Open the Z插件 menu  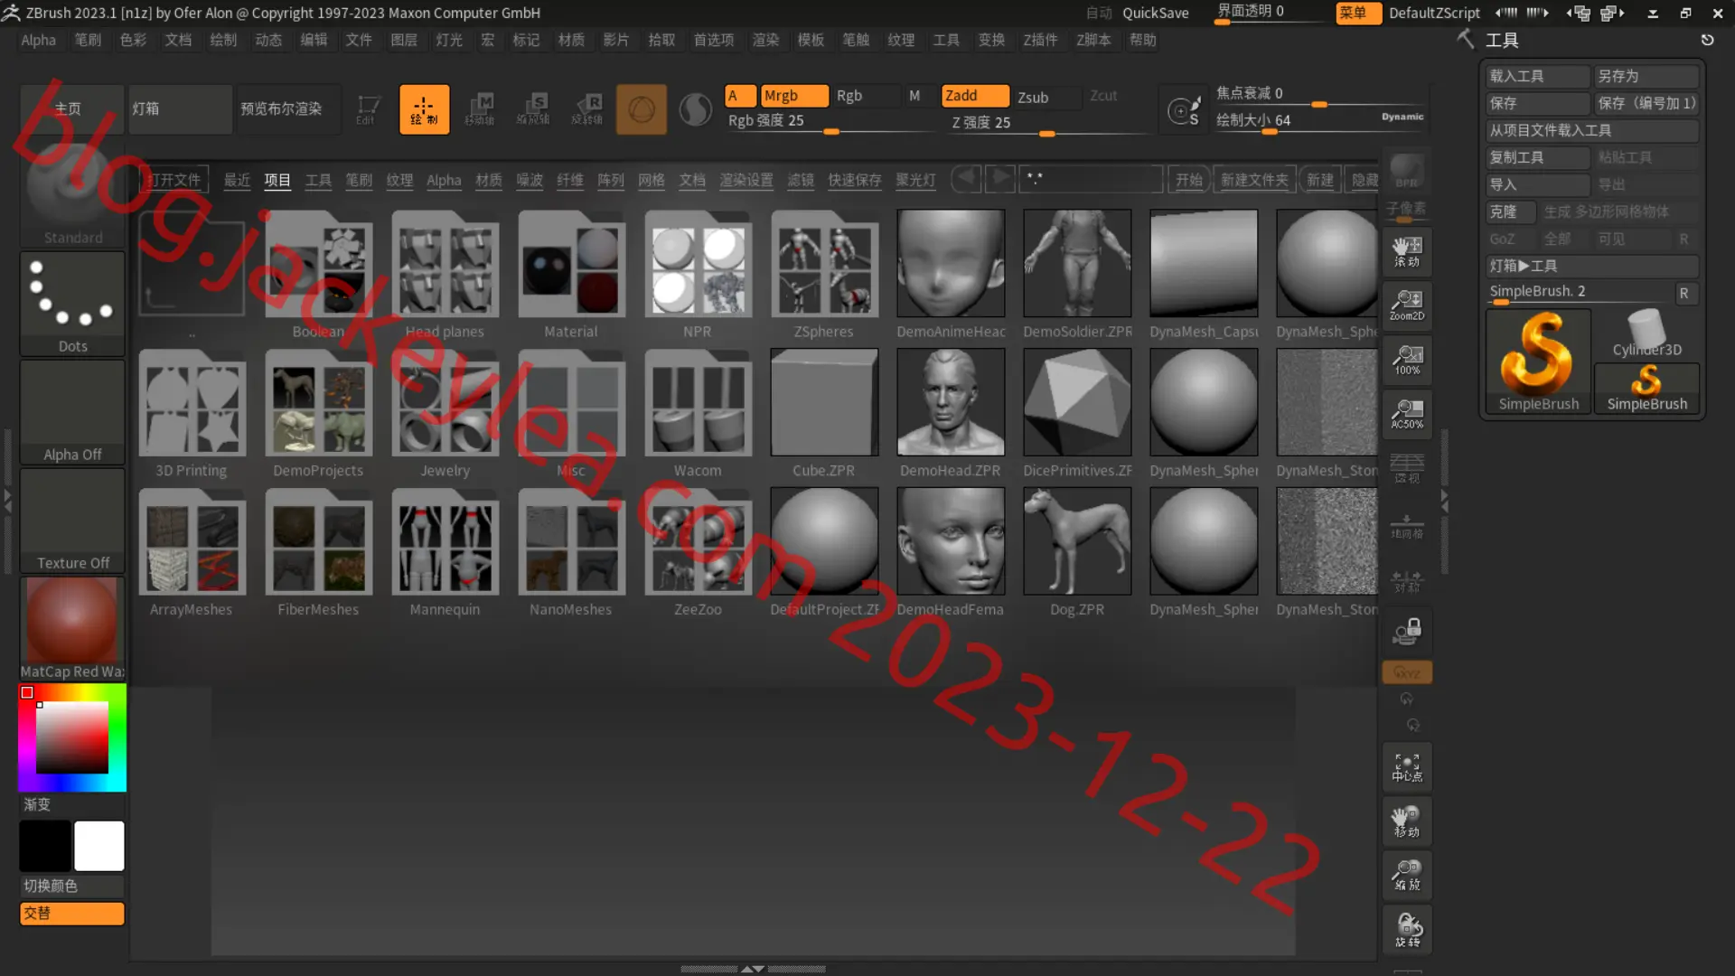coord(1040,40)
